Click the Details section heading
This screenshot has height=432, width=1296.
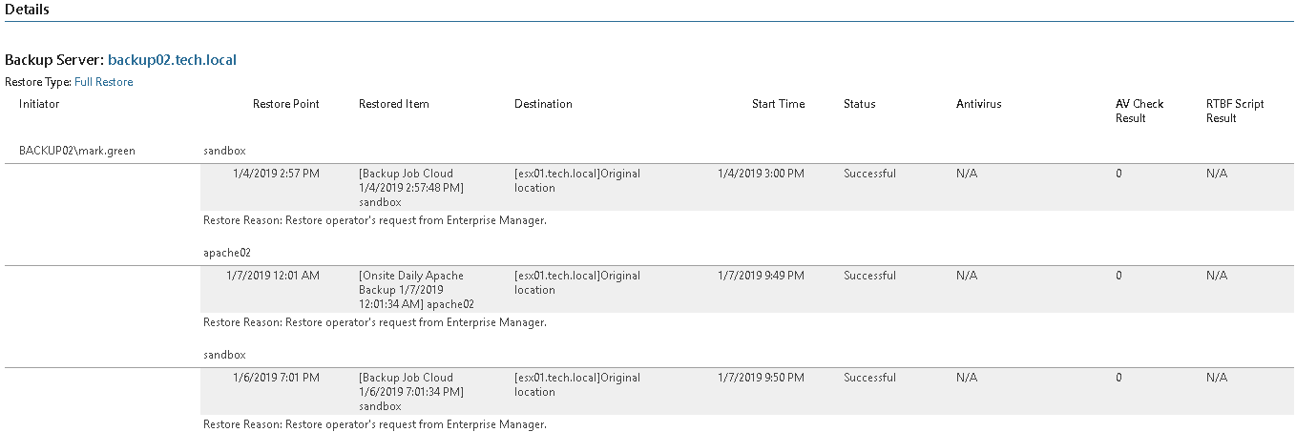pos(28,10)
